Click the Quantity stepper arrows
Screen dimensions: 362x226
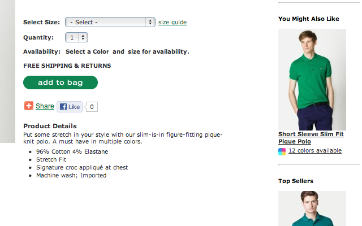tap(84, 37)
